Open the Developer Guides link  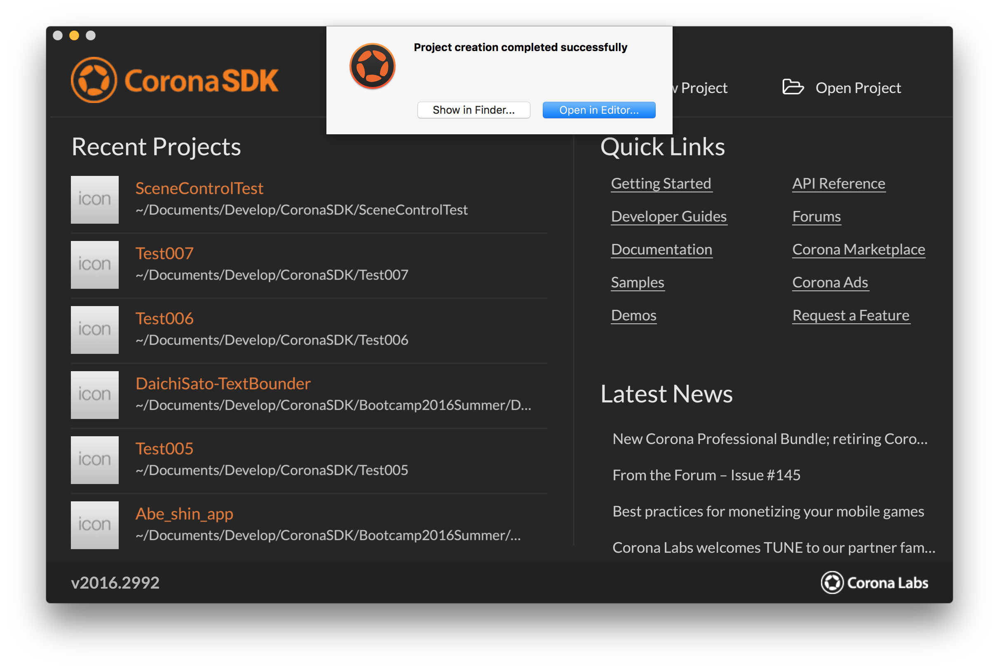click(669, 216)
